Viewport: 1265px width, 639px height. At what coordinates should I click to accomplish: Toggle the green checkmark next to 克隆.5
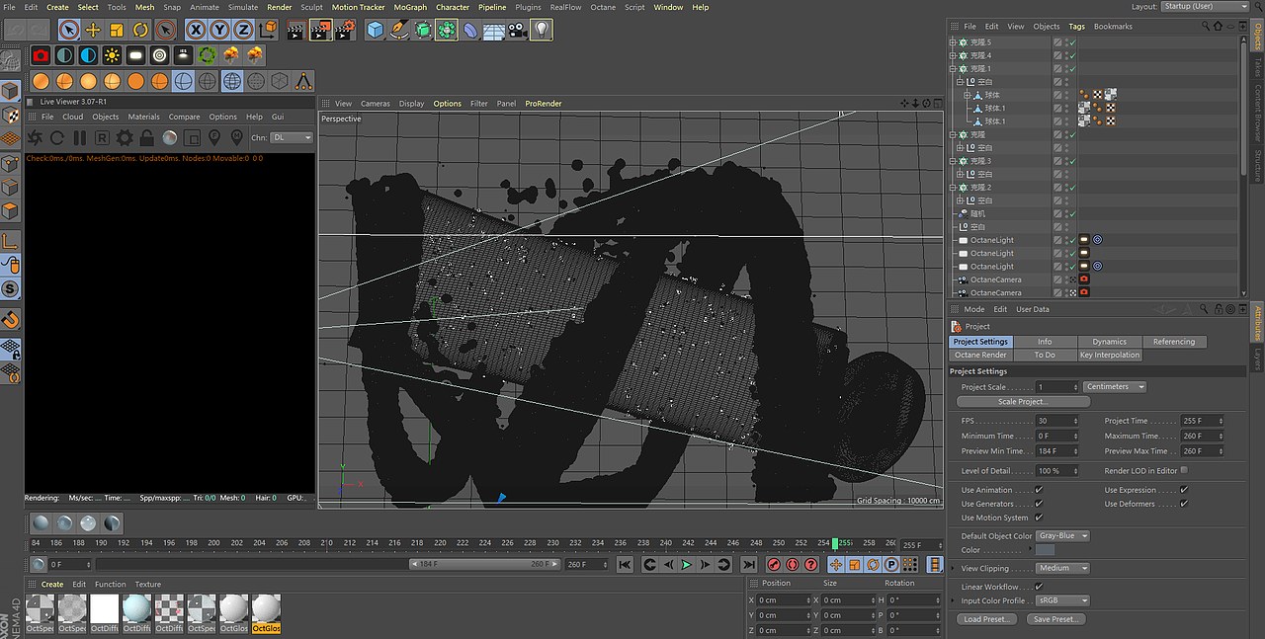coord(1072,41)
